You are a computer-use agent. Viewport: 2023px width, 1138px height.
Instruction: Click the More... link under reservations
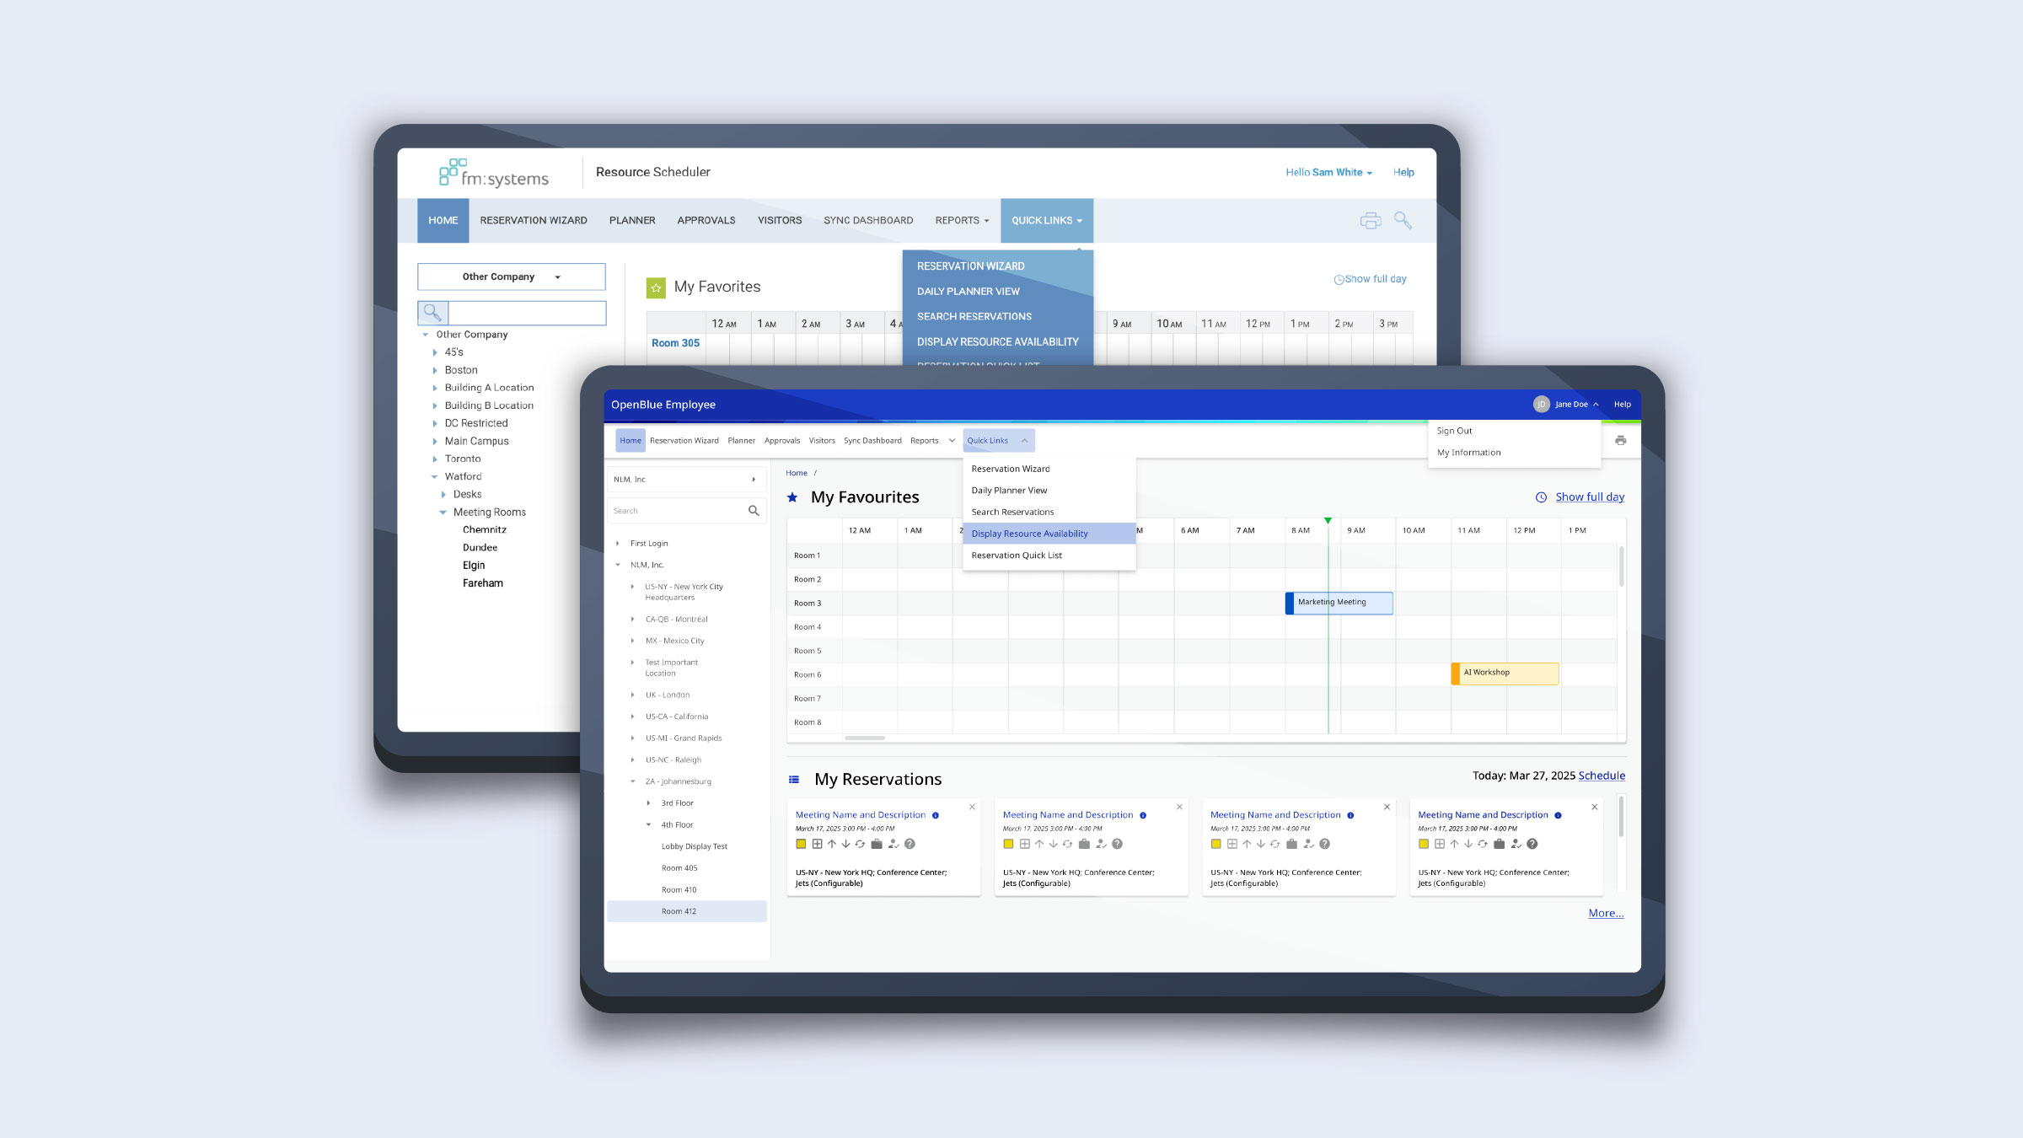coord(1606,913)
